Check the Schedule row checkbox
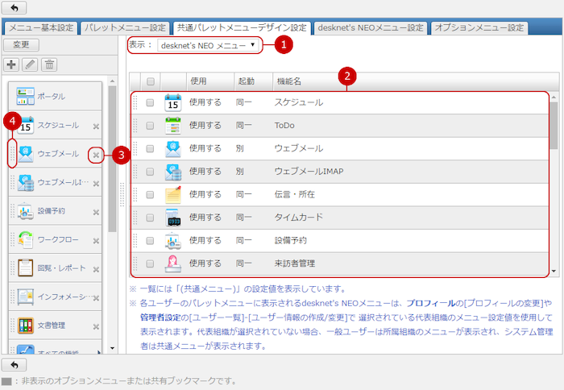Viewport: 564px width, 390px height. [x=150, y=103]
